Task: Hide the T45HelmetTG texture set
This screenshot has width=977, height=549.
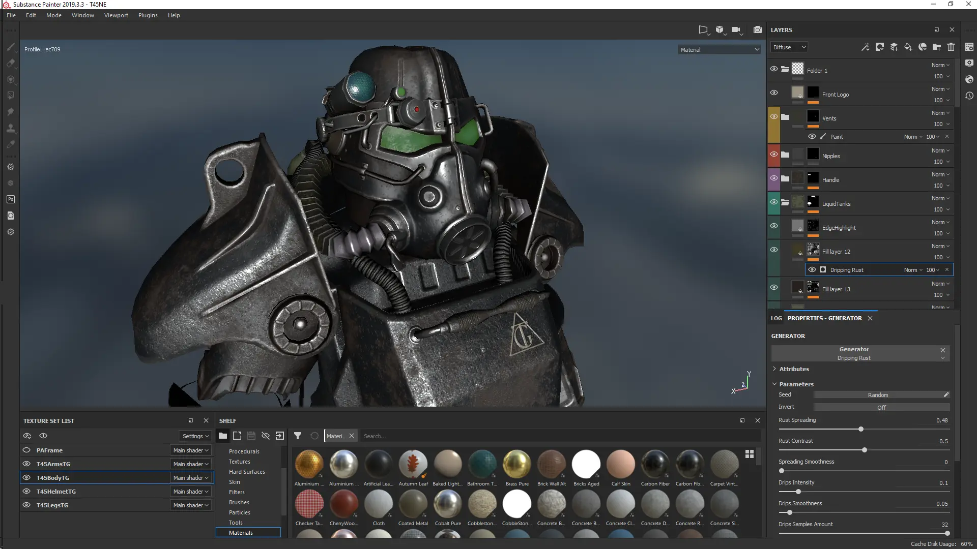Action: (x=26, y=491)
